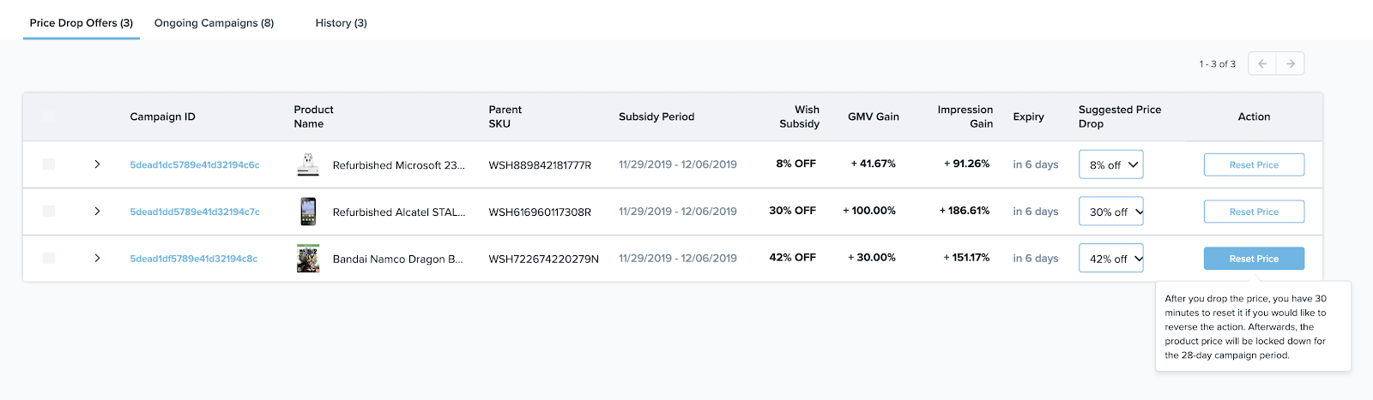The height and width of the screenshot is (400, 1373).
Task: Check the Bandai Namco row checkbox
Action: coord(49,258)
